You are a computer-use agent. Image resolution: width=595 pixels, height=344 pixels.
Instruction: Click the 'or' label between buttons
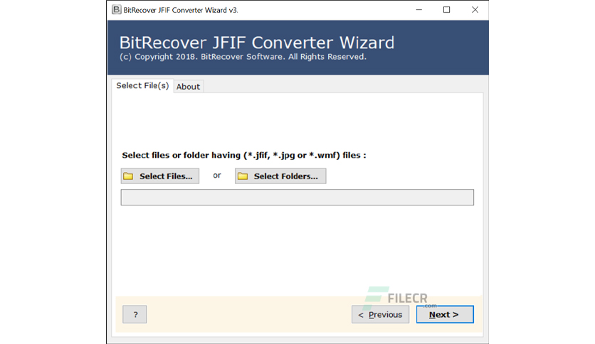217,176
